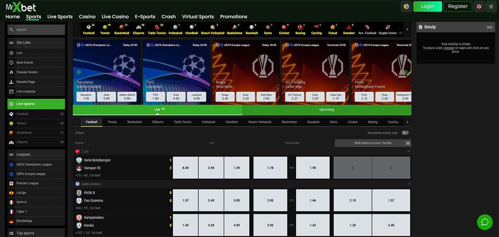Open the market list icon beside Yes/No
The width and height of the screenshot is (499, 237).
(x=408, y=143)
